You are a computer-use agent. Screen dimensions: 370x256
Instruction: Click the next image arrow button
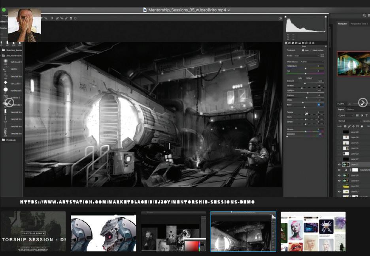362,103
